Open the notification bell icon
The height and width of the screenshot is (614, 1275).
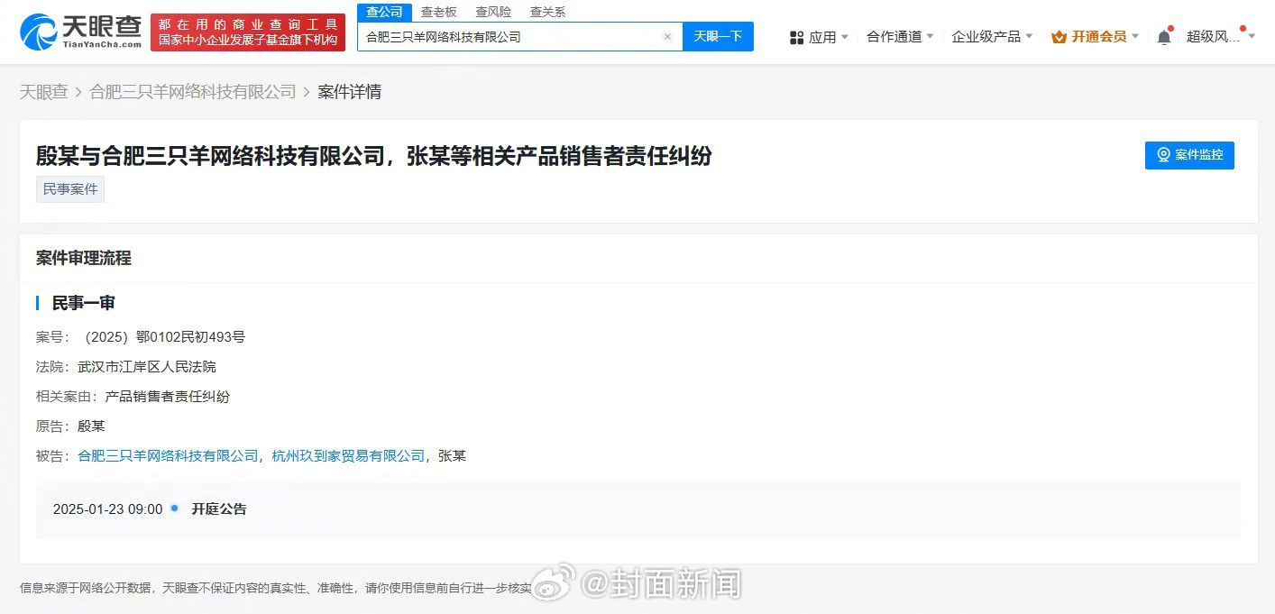coord(1164,37)
